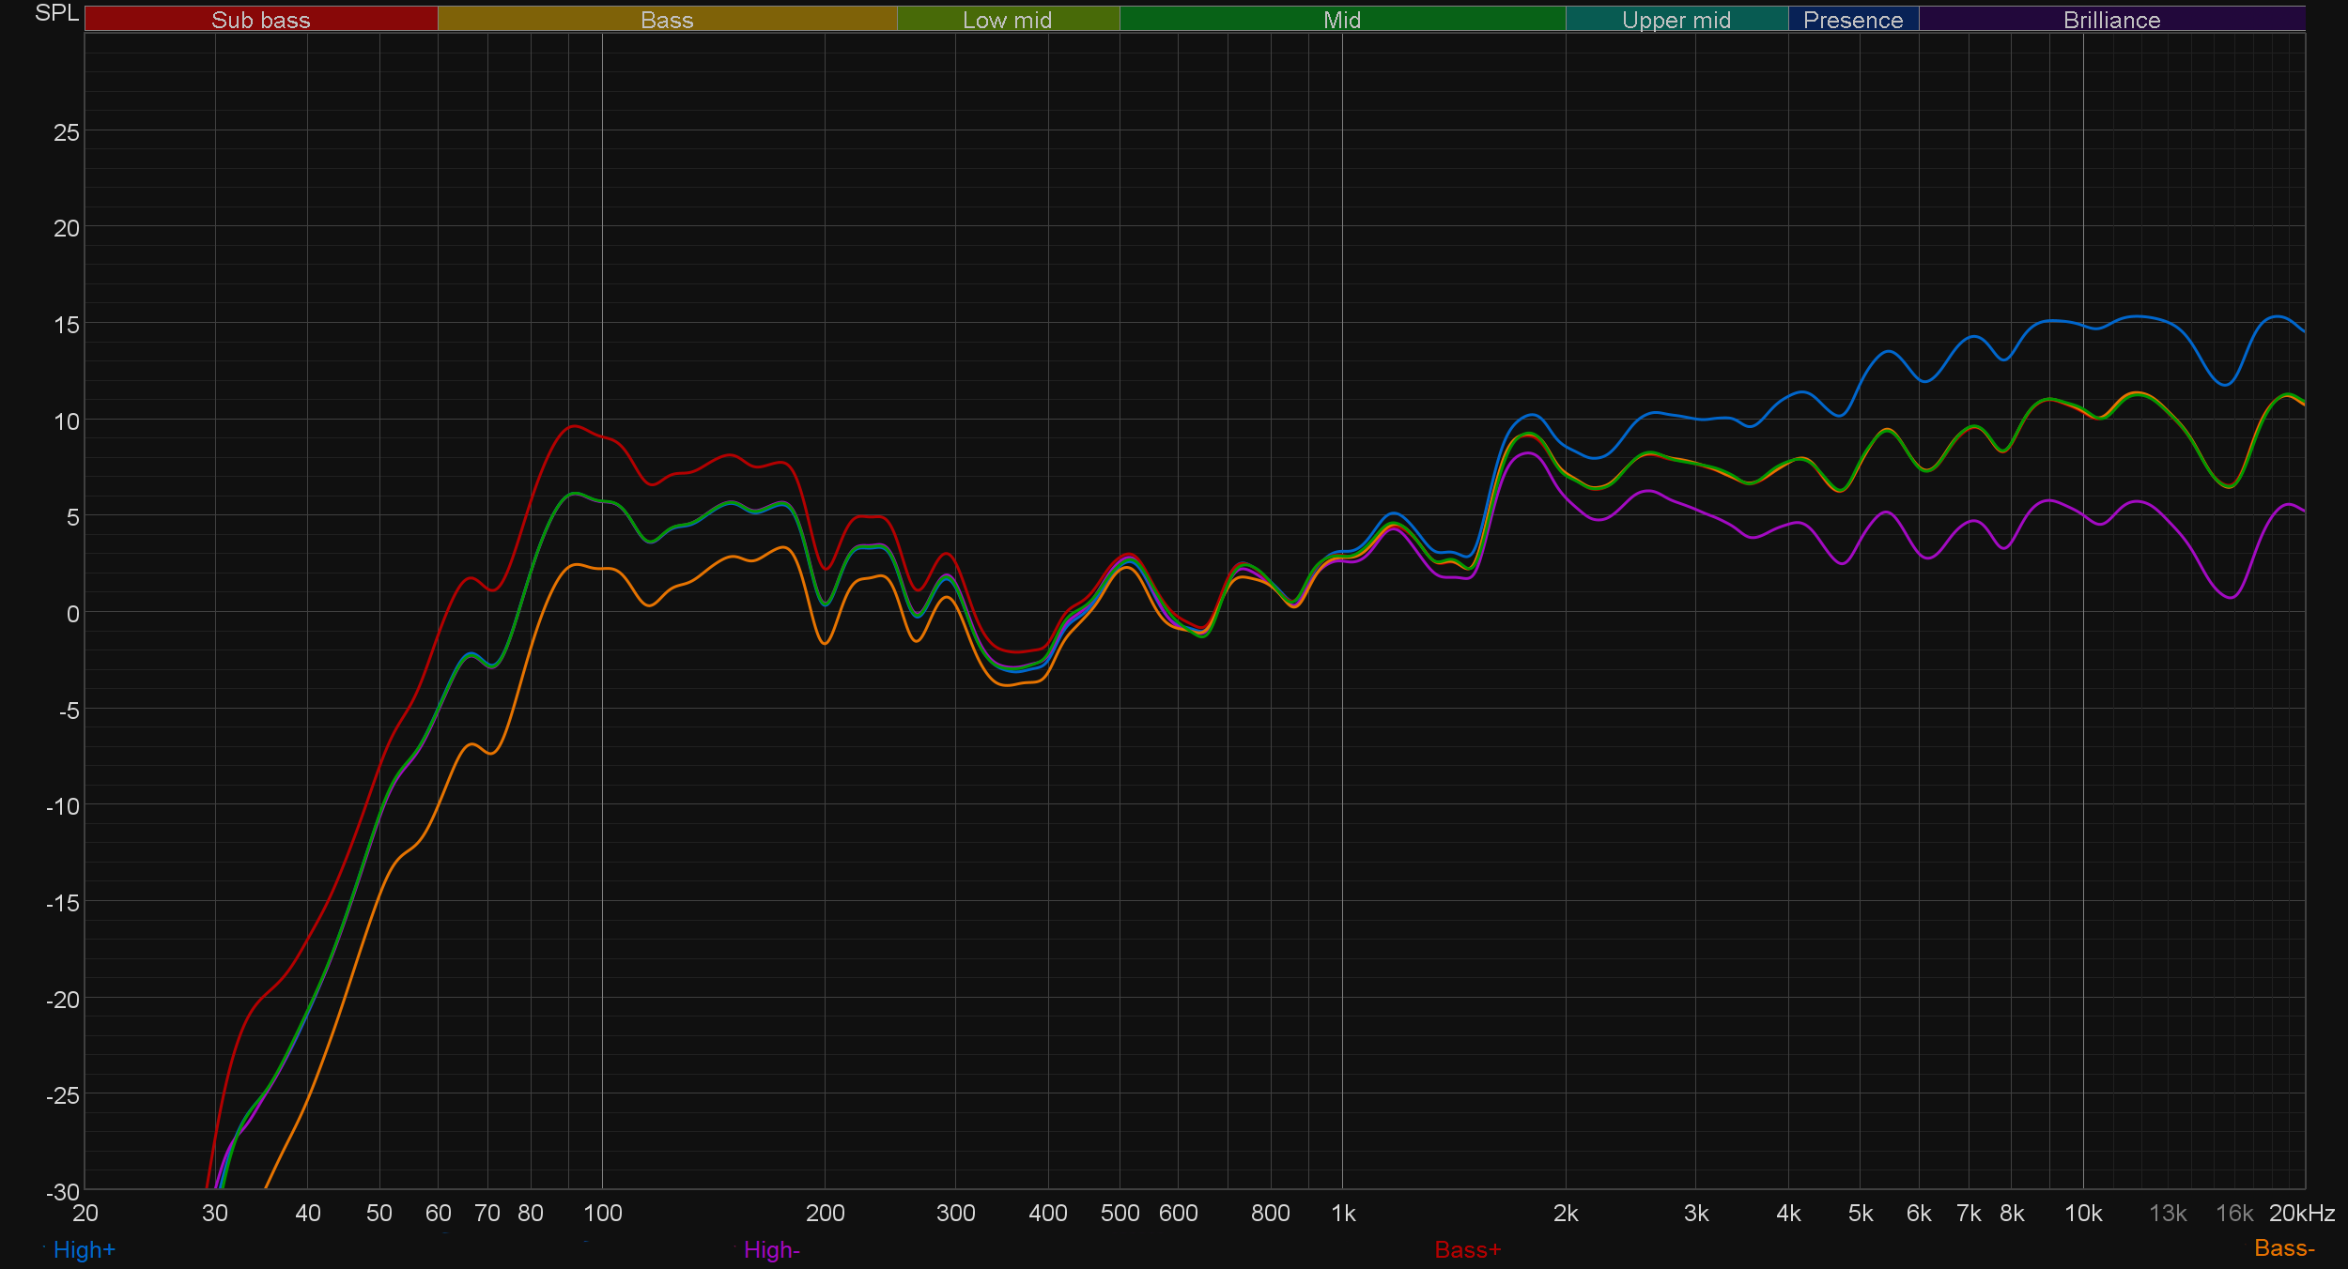The image size is (2348, 1269).
Task: Click the High+ legend label
Action: tap(84, 1250)
